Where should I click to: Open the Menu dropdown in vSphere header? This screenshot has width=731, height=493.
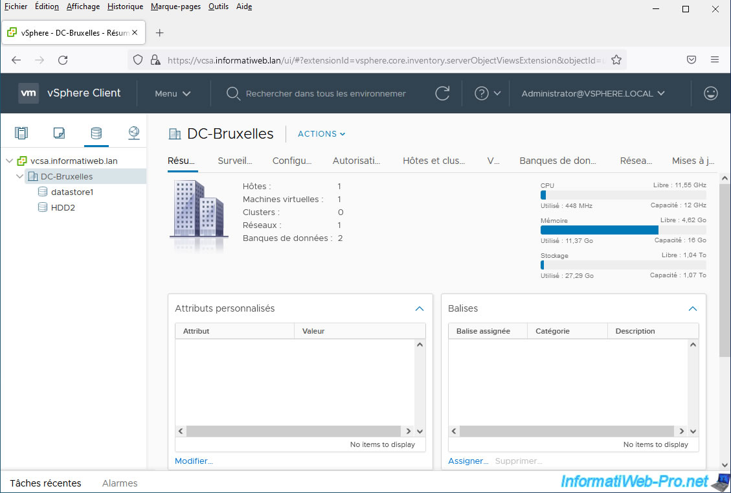click(x=172, y=93)
